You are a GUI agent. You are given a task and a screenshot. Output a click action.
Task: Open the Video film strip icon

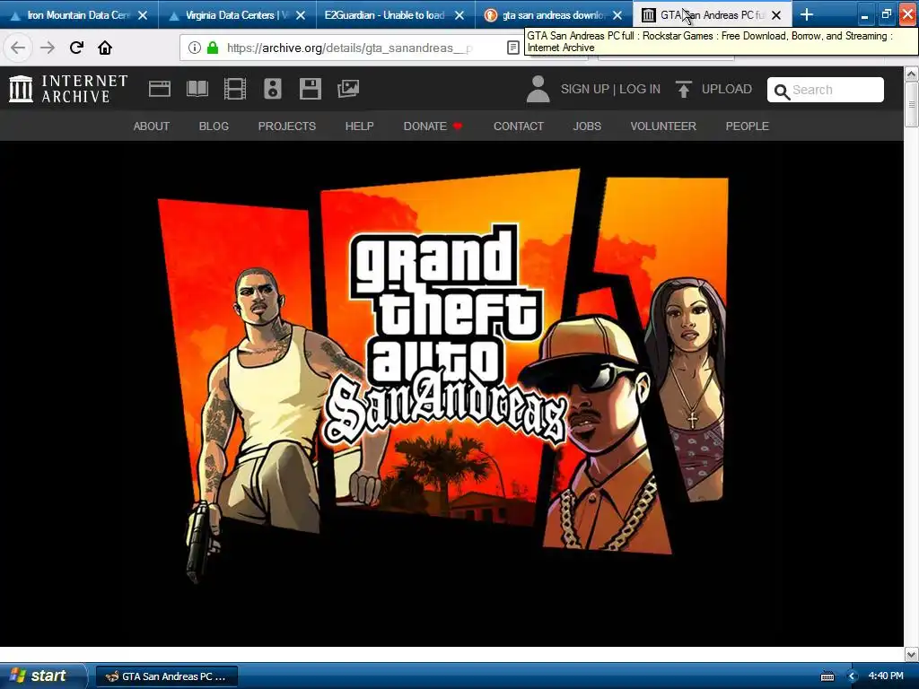coord(235,89)
